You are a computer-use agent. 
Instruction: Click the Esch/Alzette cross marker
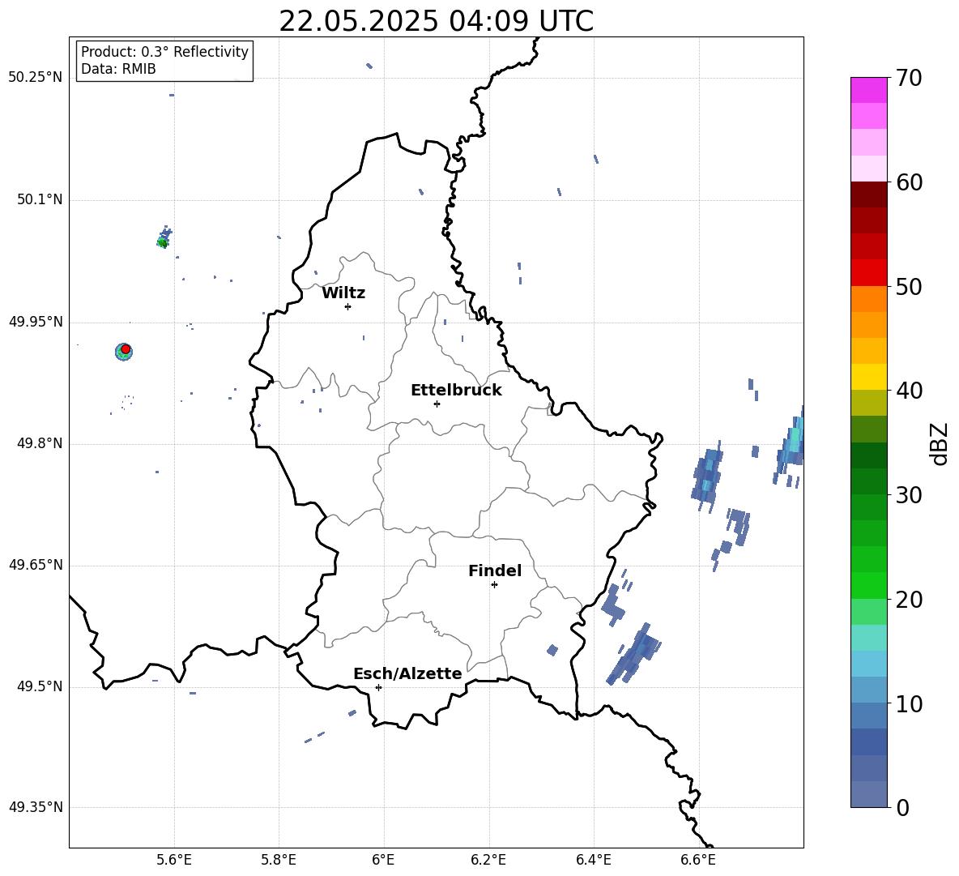click(x=378, y=687)
